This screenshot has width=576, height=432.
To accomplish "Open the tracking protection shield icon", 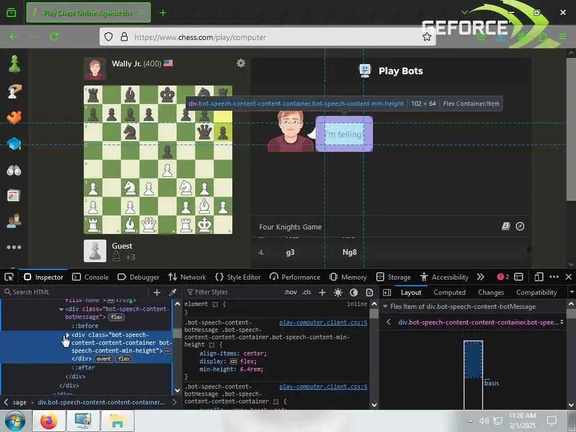I will click(x=109, y=37).
